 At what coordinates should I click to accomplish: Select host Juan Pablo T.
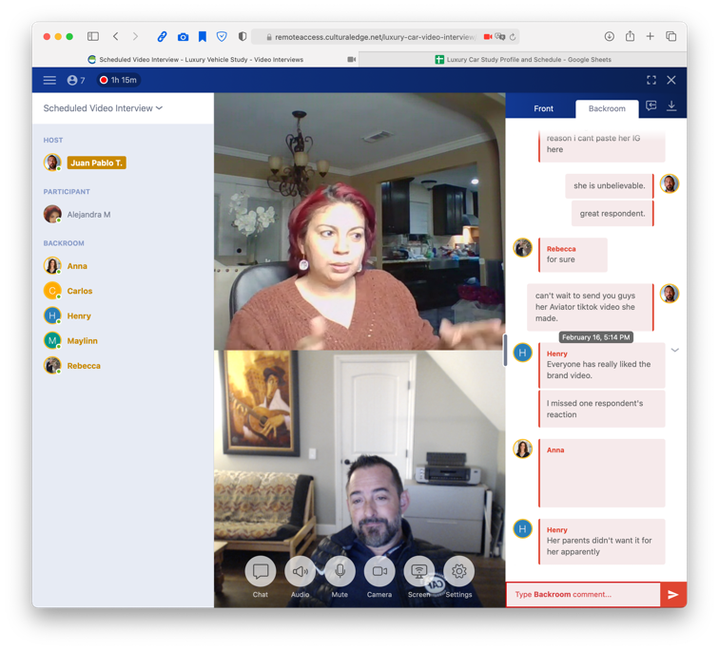click(95, 162)
